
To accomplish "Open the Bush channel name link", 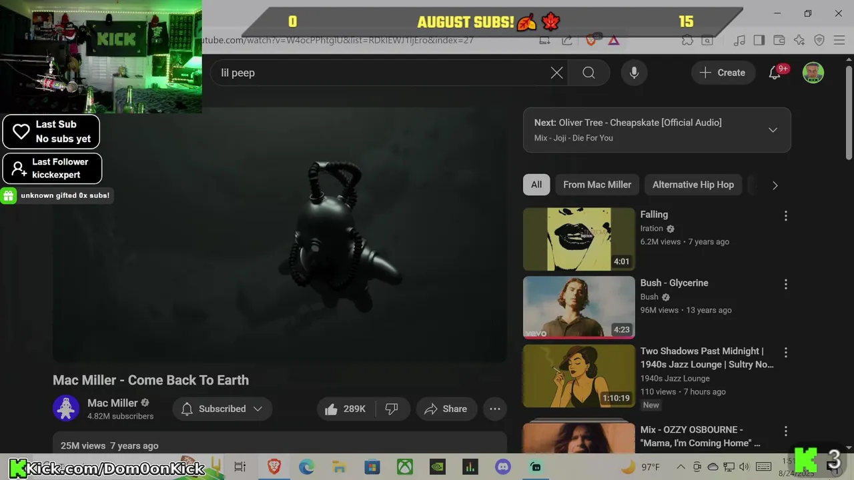I will point(649,297).
